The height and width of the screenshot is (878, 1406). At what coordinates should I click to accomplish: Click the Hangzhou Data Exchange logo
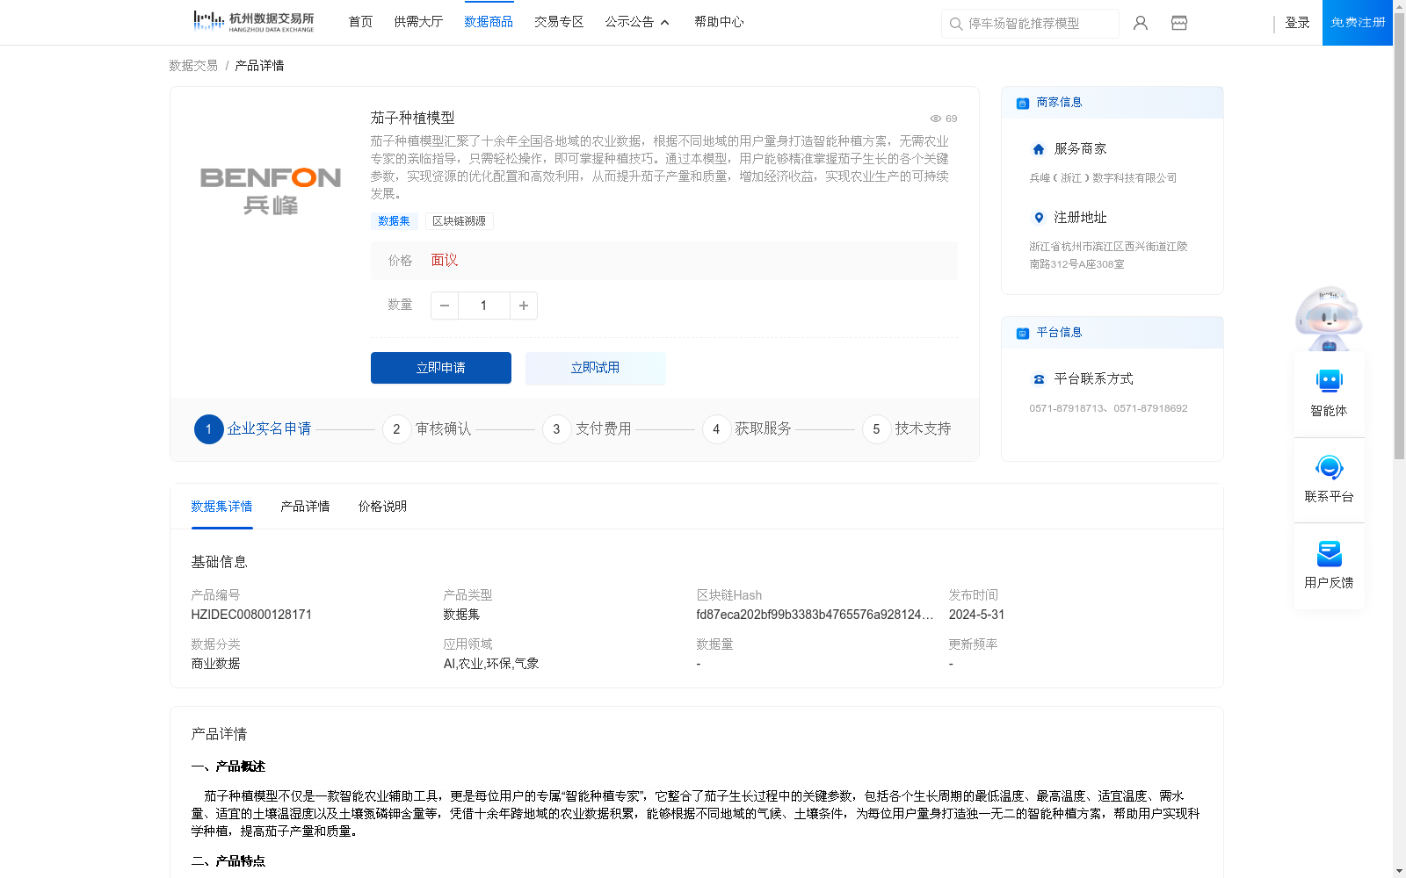click(254, 21)
